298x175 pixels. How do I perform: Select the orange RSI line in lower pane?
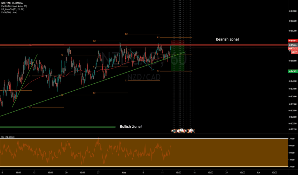click(x=85, y=151)
